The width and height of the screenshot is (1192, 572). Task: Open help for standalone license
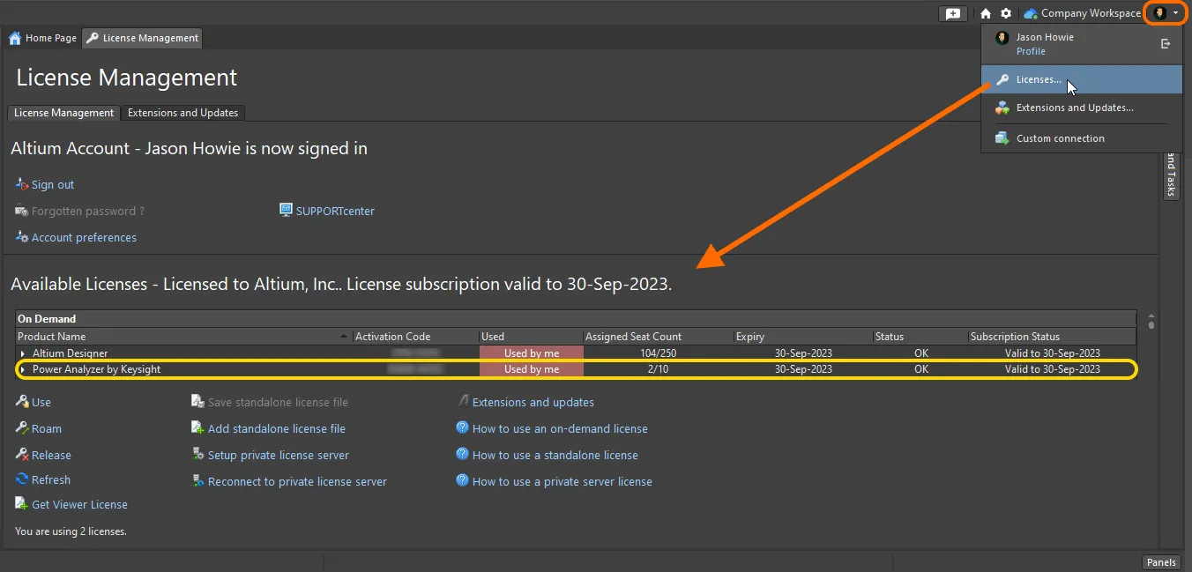(555, 456)
